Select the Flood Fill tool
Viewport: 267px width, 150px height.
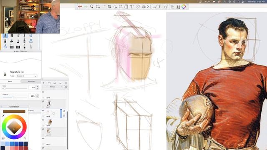pyautogui.click(x=126, y=7)
